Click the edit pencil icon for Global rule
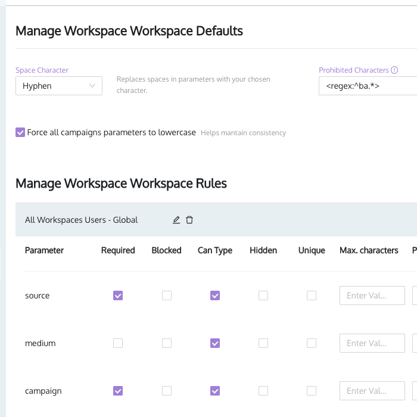The height and width of the screenshot is (417, 417). 176,220
